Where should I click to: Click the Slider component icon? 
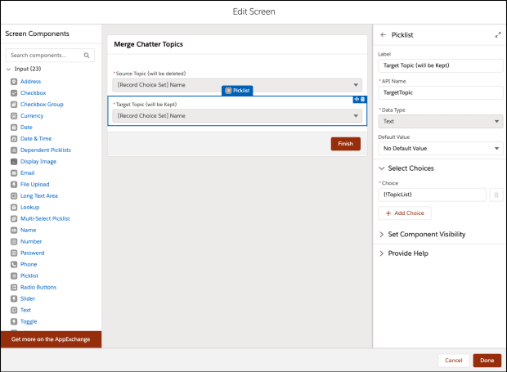[14, 298]
